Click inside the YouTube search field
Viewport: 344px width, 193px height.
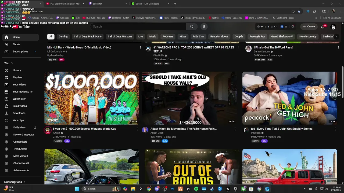pos(138,27)
